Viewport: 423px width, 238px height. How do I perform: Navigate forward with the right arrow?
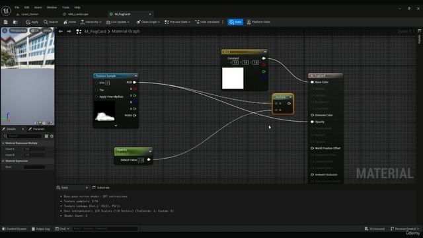tap(69, 32)
